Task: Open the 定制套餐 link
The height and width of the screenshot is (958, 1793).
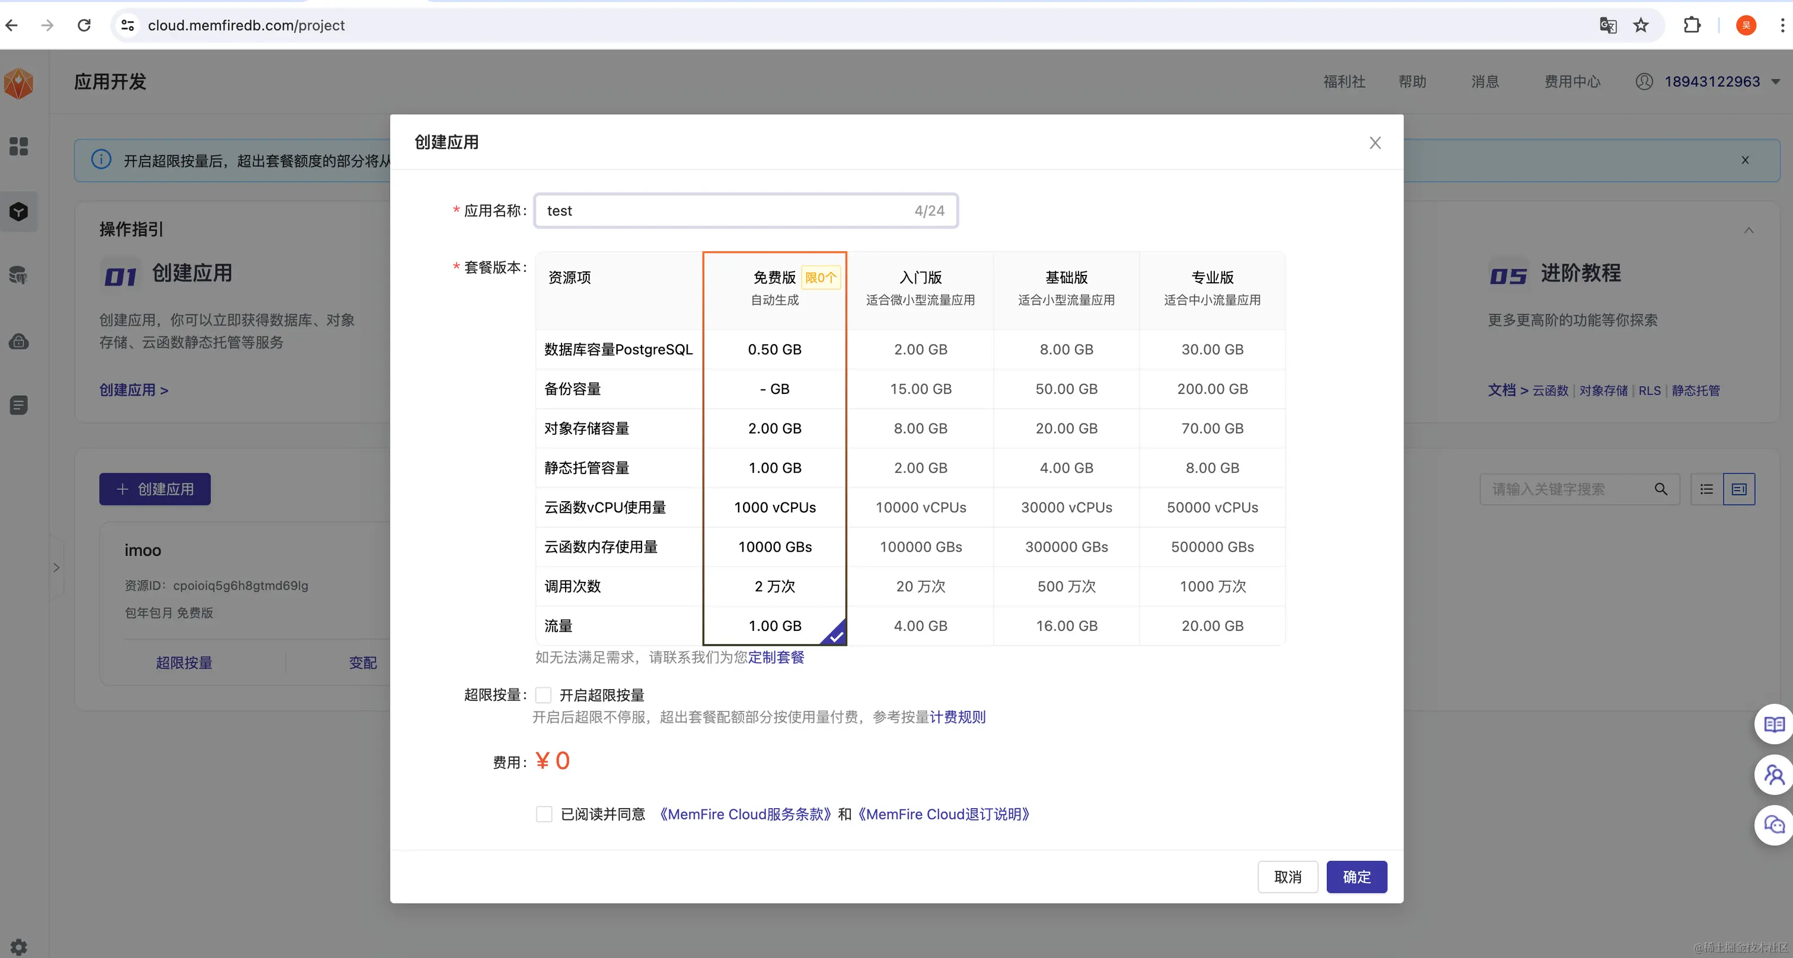Action: coord(776,657)
